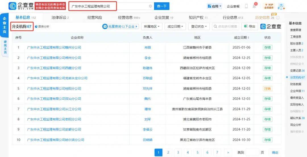Clear the search box with the X icon

(x=150, y=6)
